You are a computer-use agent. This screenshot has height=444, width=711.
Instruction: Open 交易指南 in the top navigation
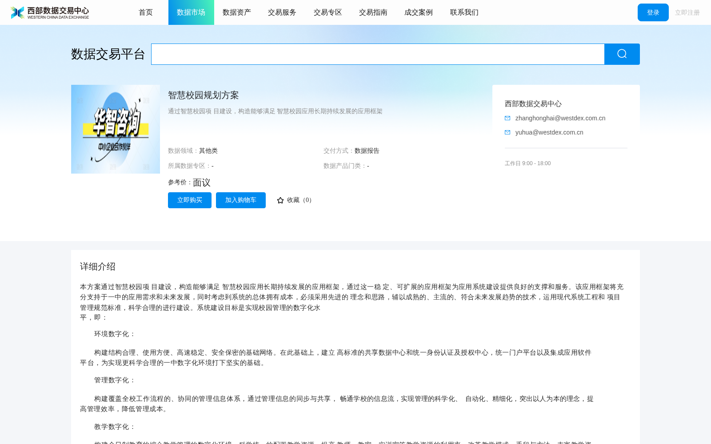(x=373, y=12)
